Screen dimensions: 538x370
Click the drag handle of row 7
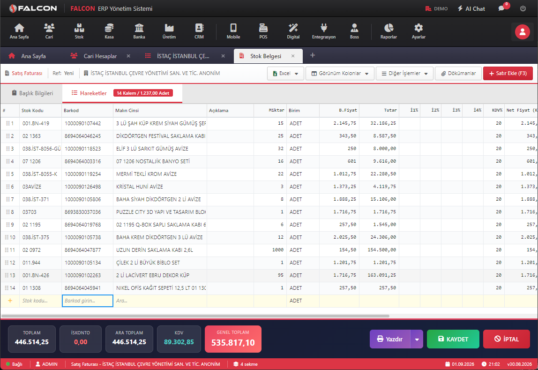pos(7,199)
